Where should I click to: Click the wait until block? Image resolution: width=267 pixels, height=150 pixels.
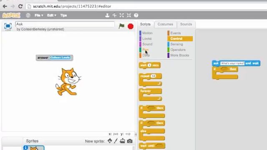(152, 145)
